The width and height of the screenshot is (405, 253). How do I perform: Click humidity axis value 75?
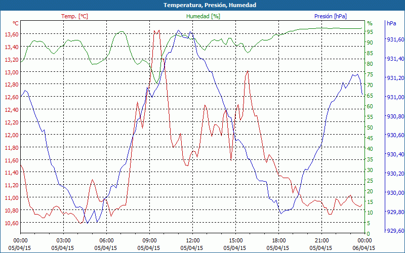coord(370,74)
